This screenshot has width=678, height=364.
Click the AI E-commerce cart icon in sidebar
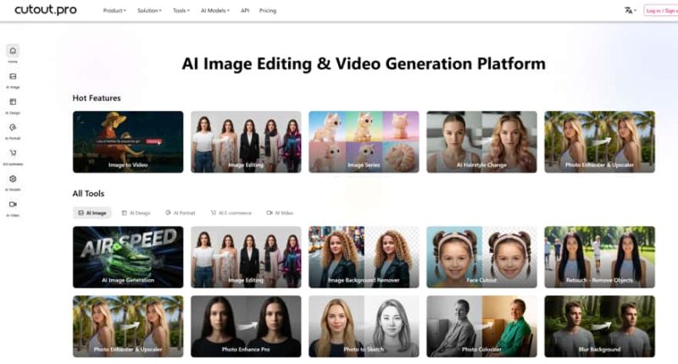point(13,154)
